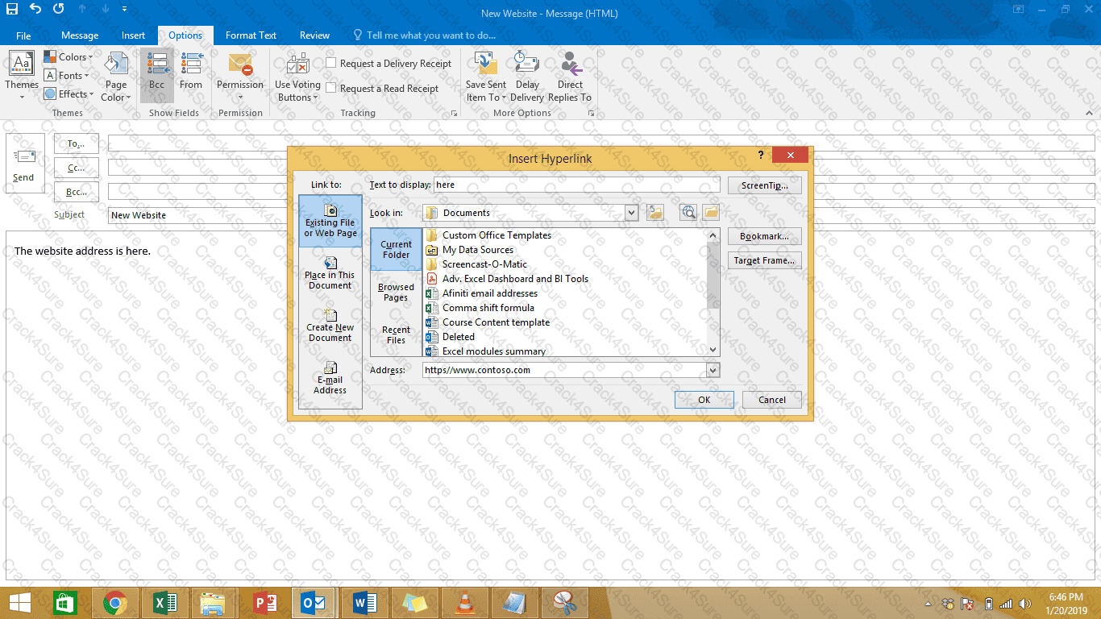Select Create New Document link option
Image resolution: width=1101 pixels, height=619 pixels.
330,325
